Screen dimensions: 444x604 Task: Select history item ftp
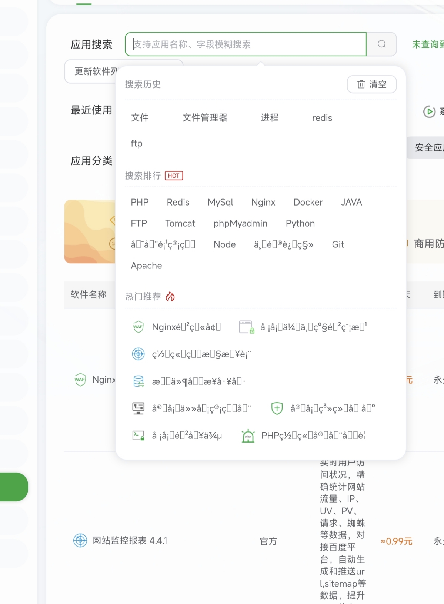[x=136, y=143]
